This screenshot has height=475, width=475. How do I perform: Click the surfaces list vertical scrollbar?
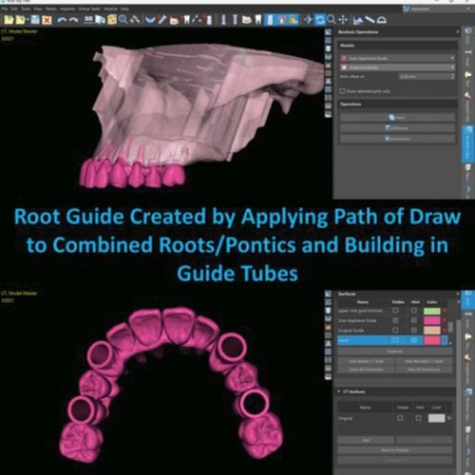coord(451,327)
